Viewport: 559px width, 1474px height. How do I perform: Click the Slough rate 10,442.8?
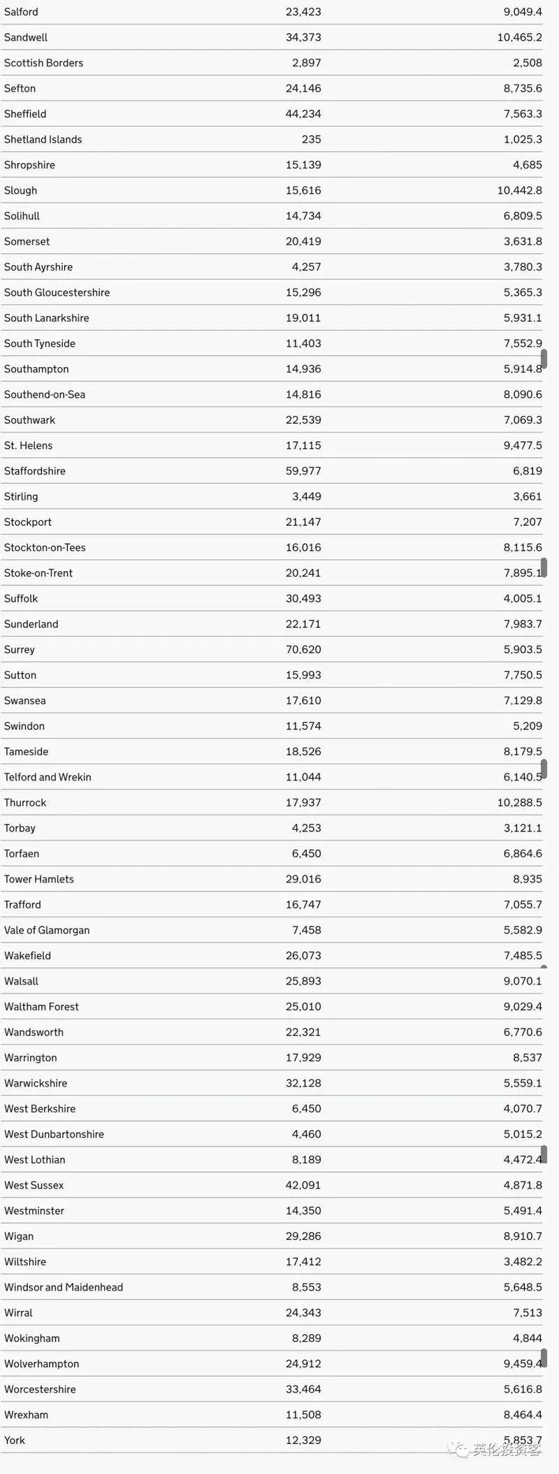pos(520,190)
